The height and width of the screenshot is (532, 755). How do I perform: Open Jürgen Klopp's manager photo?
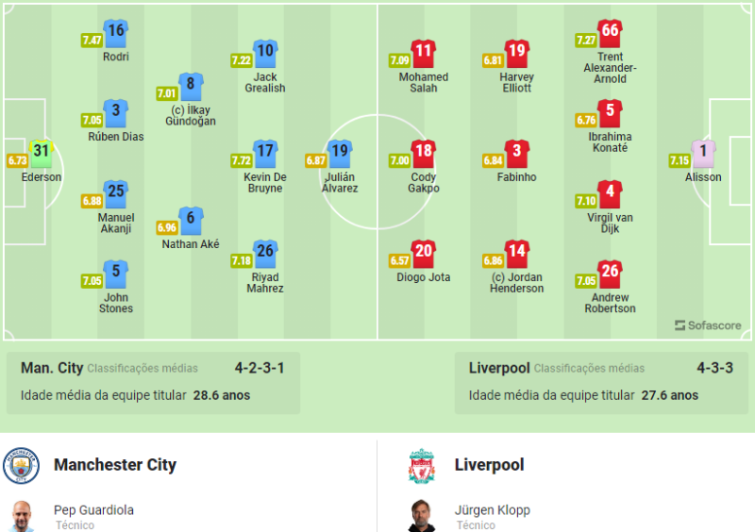pyautogui.click(x=421, y=516)
